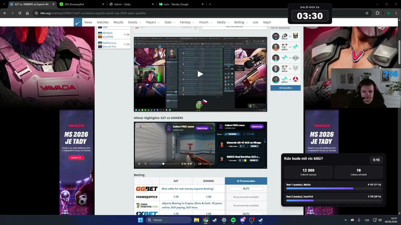Open the Windows Start menu
401x225 pixels.
pyautogui.click(x=140, y=220)
